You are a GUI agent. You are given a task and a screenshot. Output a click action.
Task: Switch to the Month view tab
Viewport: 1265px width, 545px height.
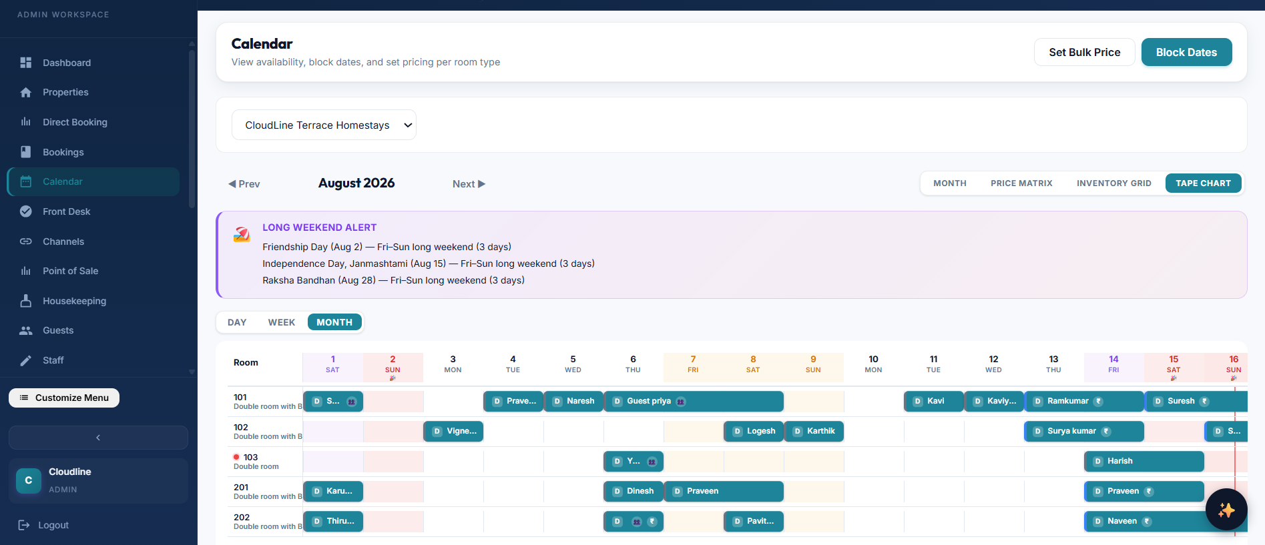pos(950,183)
